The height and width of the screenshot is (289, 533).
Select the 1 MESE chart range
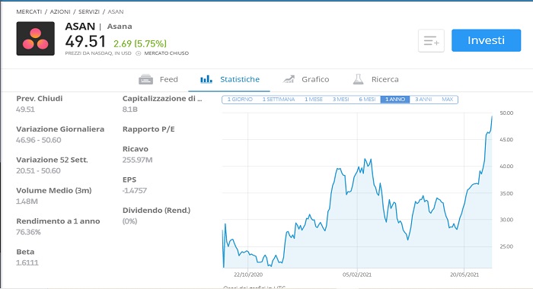pos(314,100)
